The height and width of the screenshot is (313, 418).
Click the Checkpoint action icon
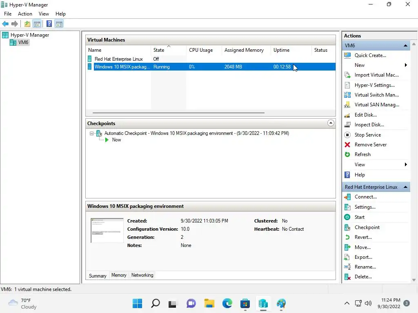click(x=347, y=227)
